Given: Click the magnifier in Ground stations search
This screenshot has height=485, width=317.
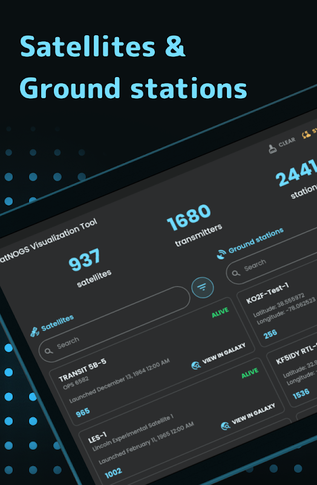Looking at the screenshot, I should 236,273.
